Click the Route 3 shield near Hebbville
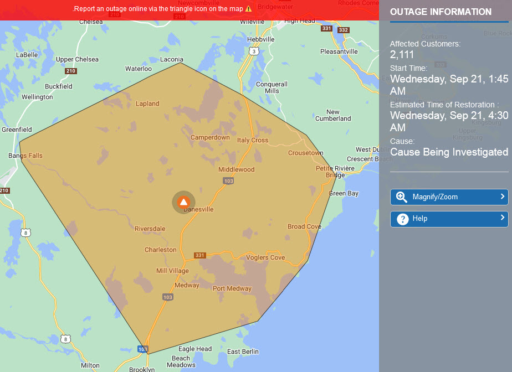512x372 pixels. 254,51
